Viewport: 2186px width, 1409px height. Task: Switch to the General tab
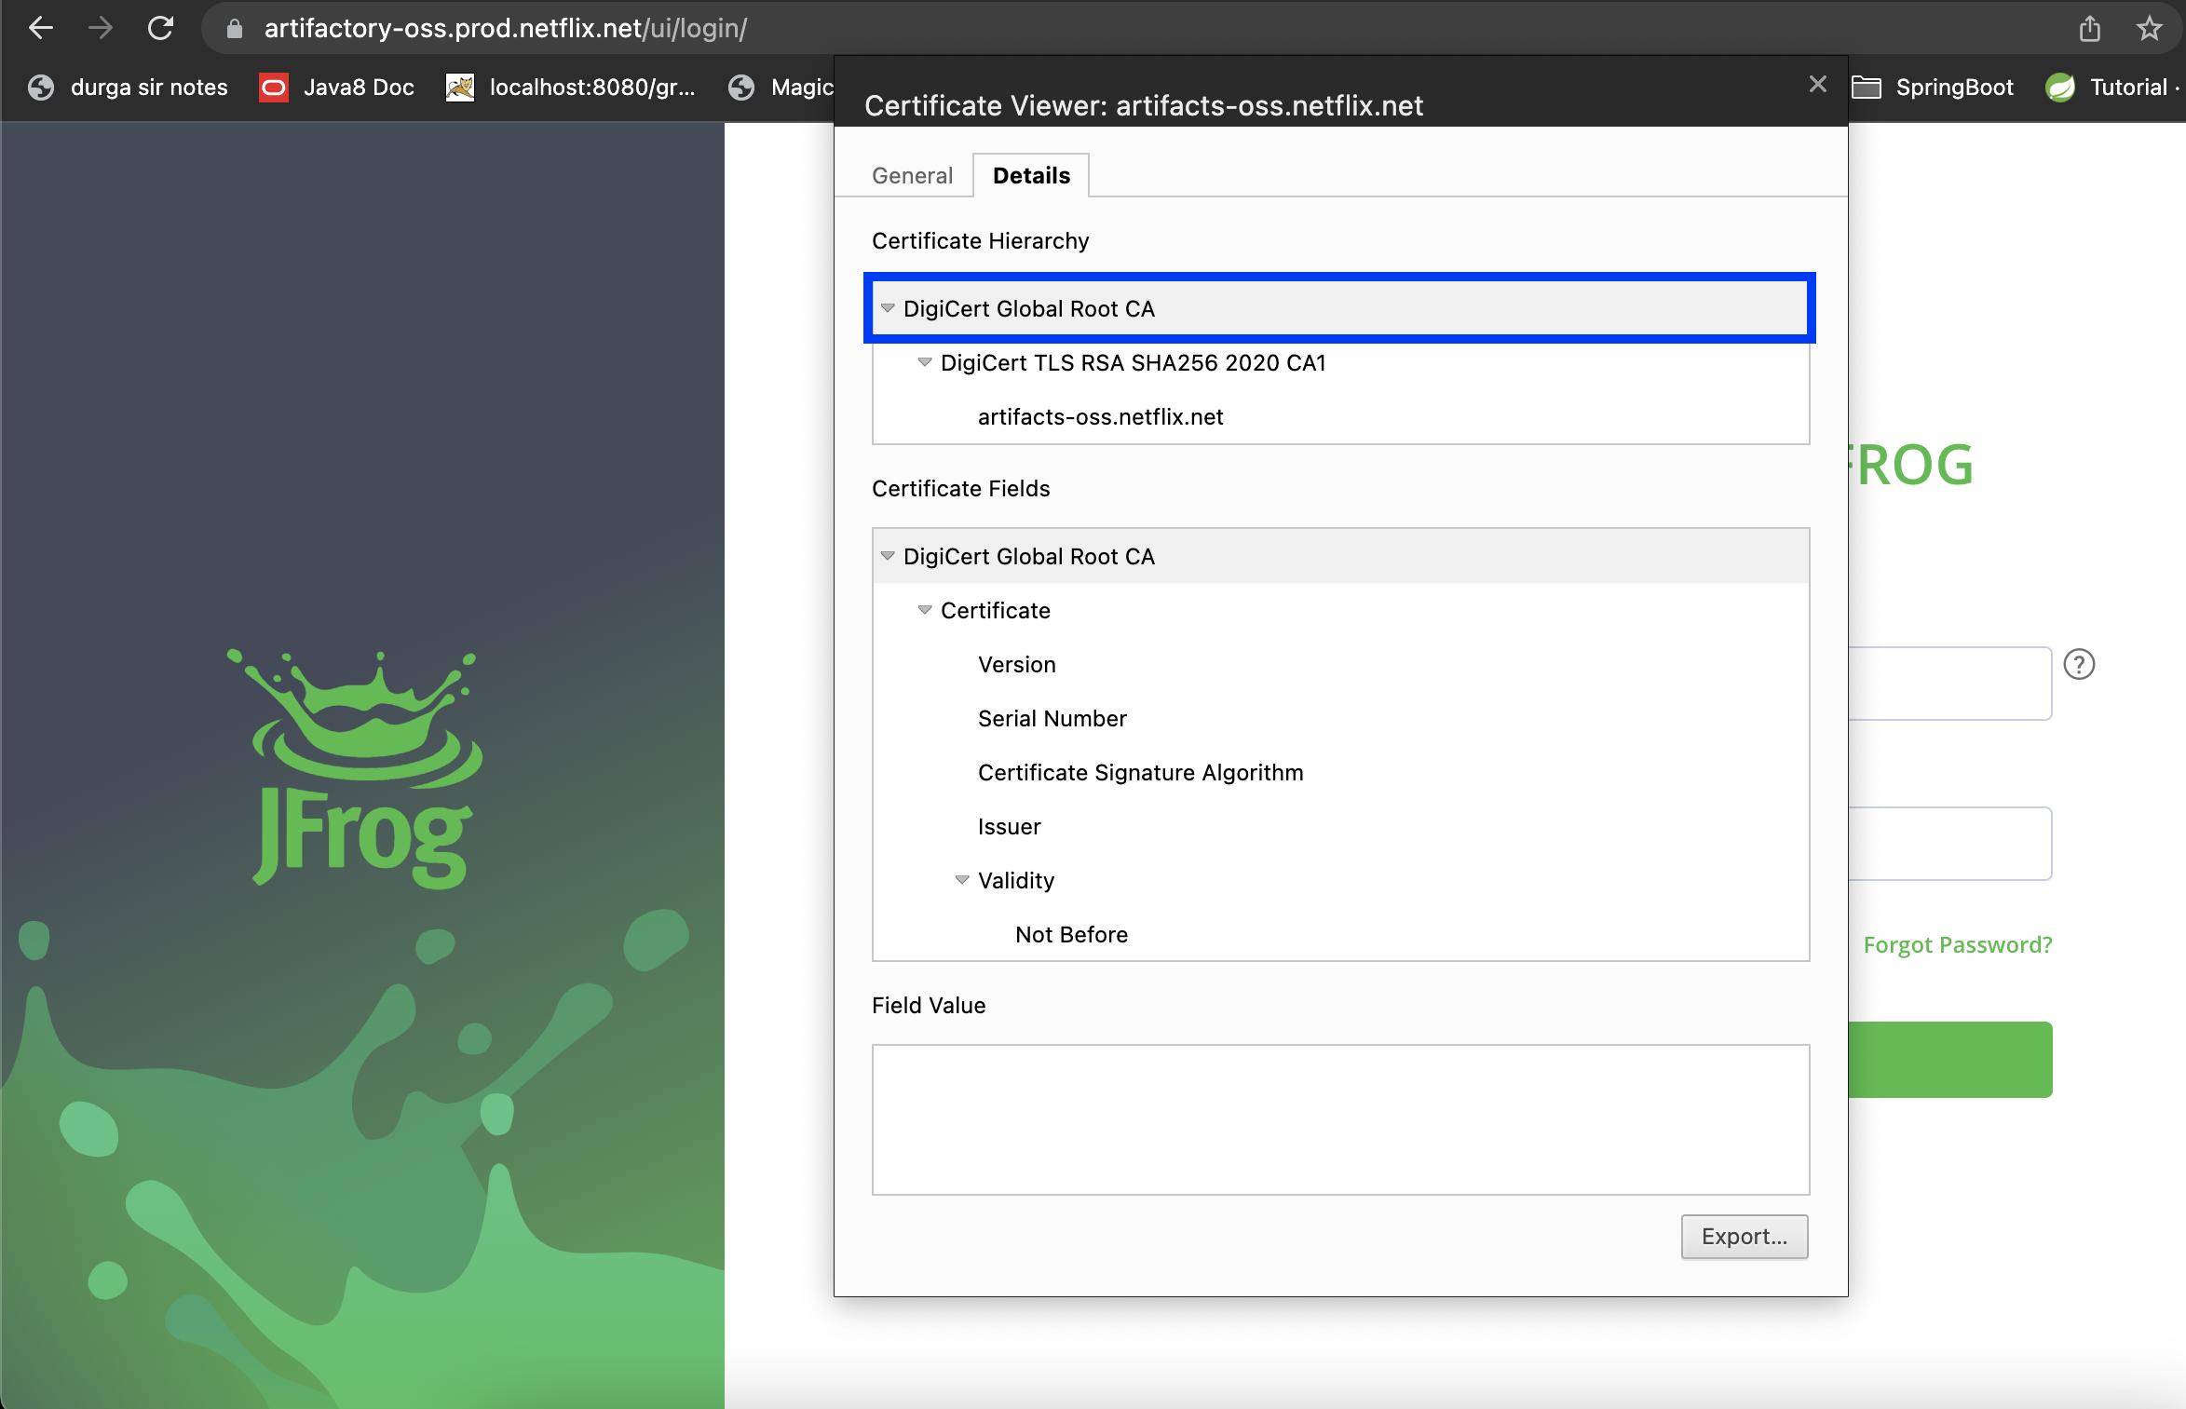(x=912, y=176)
